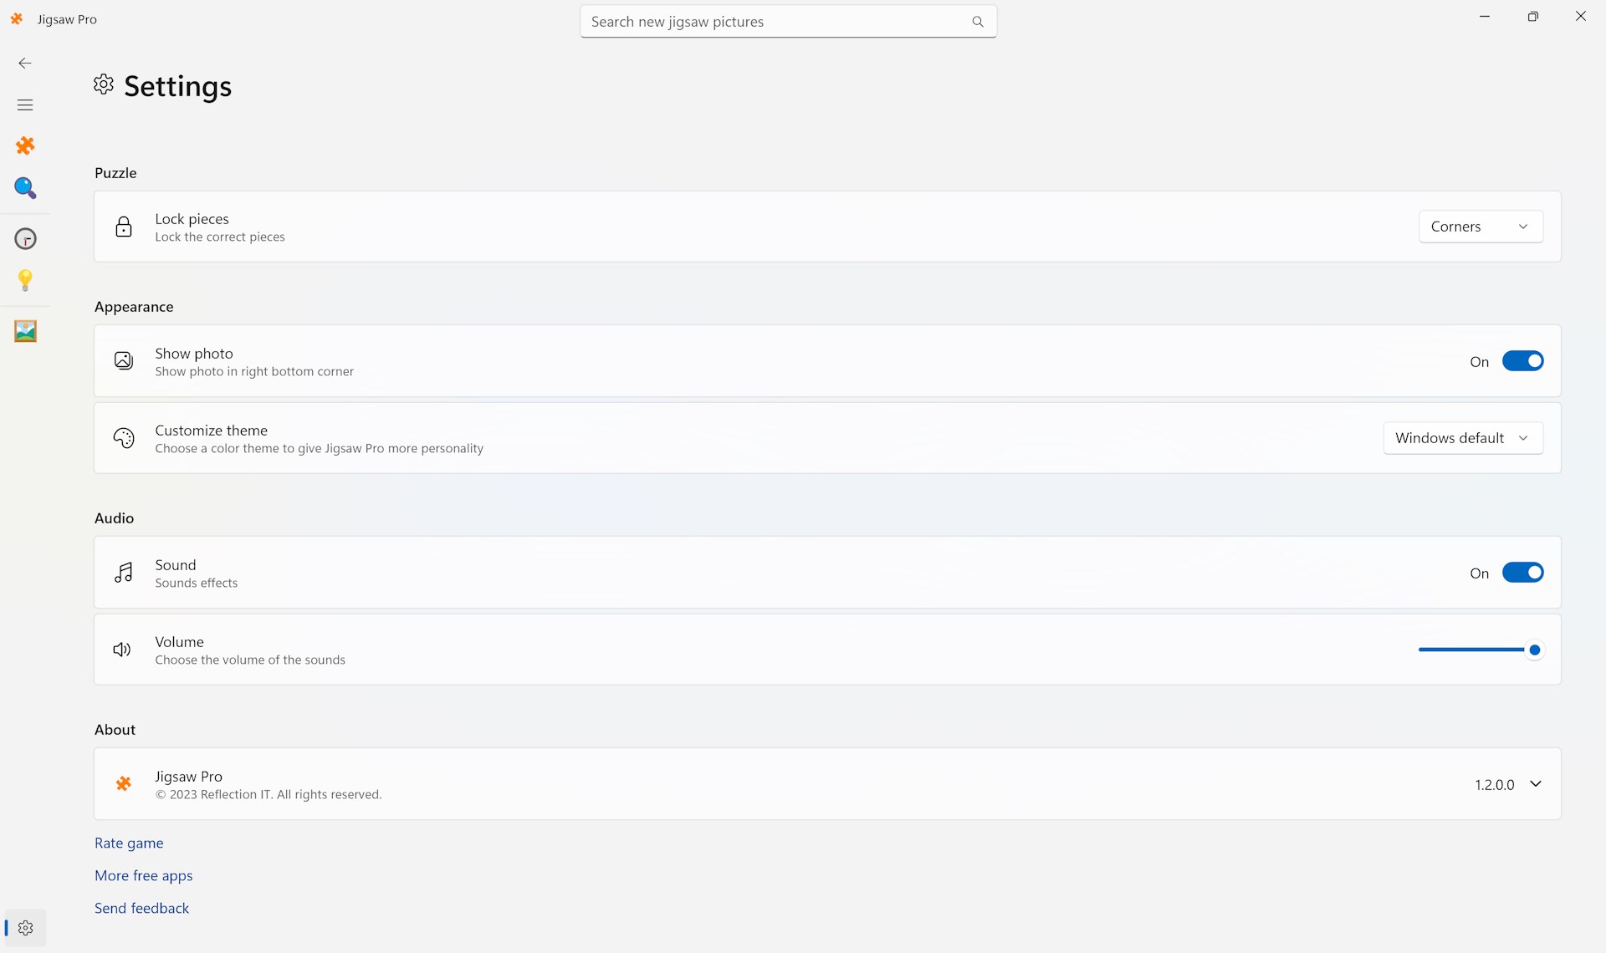Image resolution: width=1606 pixels, height=953 pixels.
Task: Click the search magnifier in search box
Action: (x=977, y=22)
